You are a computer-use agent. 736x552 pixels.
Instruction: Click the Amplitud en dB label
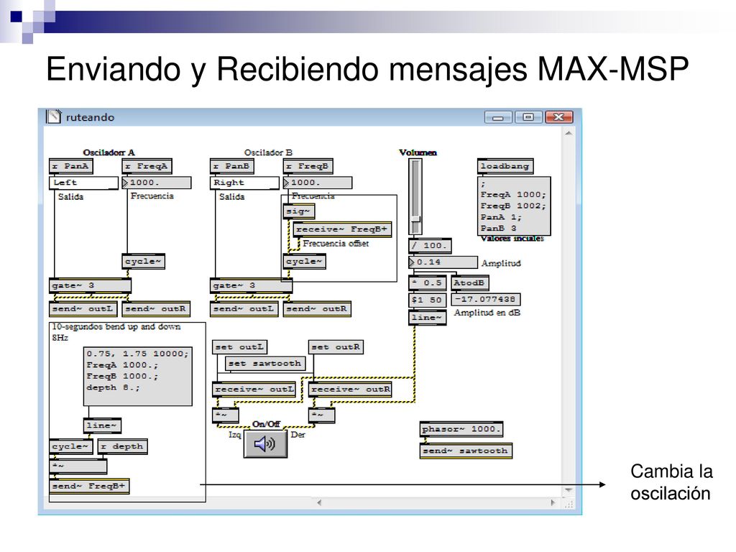tap(487, 313)
